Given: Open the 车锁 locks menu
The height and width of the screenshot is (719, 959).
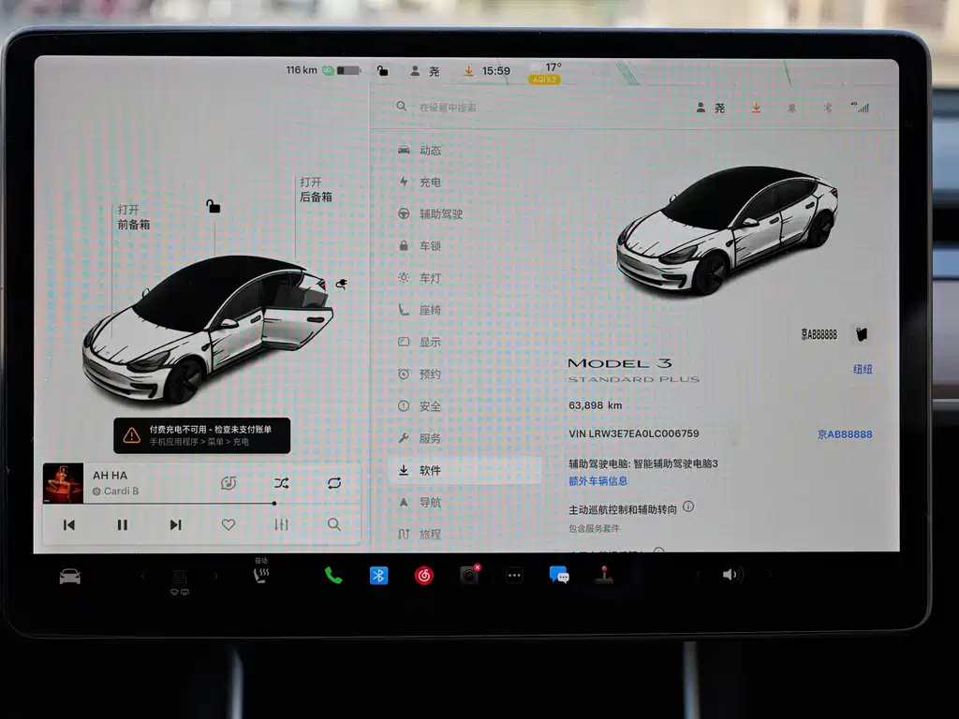Looking at the screenshot, I should [420, 246].
